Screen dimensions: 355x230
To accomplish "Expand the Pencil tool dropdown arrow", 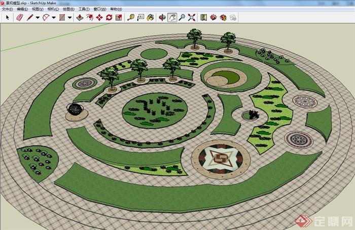I will coord(38,17).
